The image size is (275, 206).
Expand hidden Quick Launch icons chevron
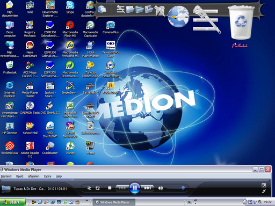pyautogui.click(x=86, y=201)
